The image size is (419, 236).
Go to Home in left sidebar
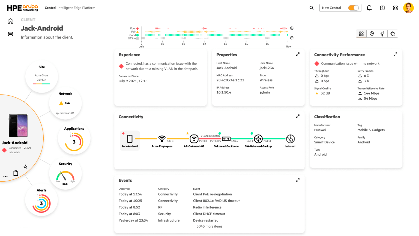pyautogui.click(x=10, y=21)
